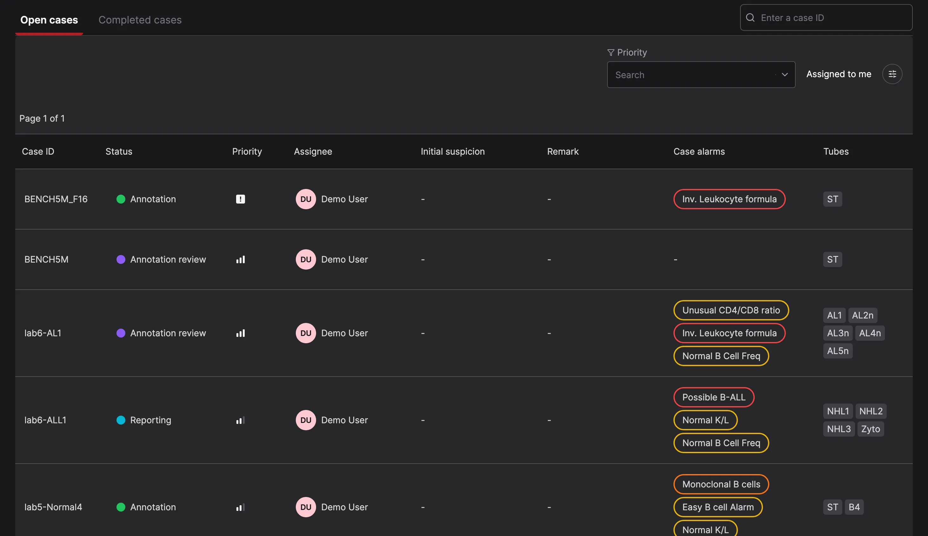Click the AL5n tube tag

click(838, 351)
